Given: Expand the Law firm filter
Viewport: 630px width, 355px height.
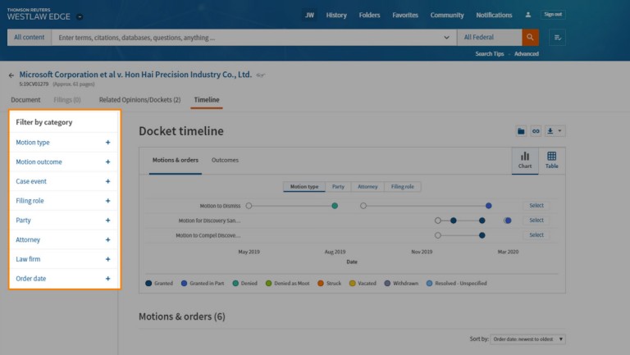Looking at the screenshot, I should (x=107, y=259).
